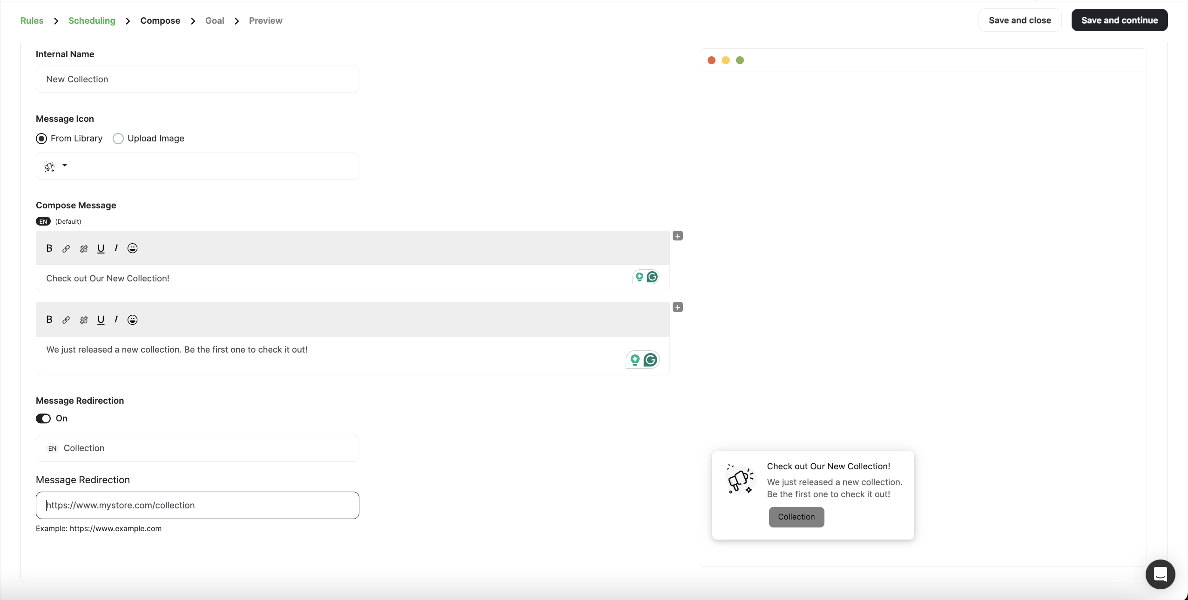Select the From Library radio option
The height and width of the screenshot is (600, 1188).
41,138
